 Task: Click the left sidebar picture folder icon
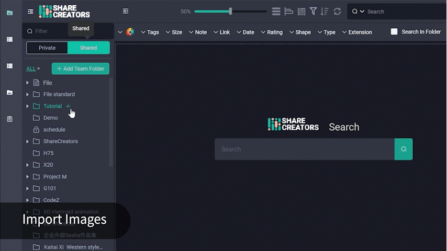coord(10,93)
